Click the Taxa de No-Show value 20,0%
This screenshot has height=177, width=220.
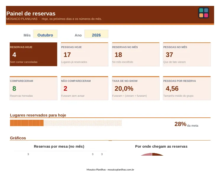[x=124, y=88]
